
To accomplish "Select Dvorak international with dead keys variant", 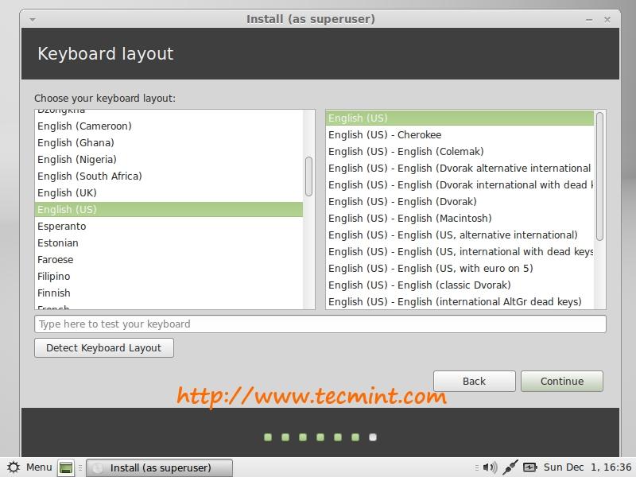I will click(460, 184).
